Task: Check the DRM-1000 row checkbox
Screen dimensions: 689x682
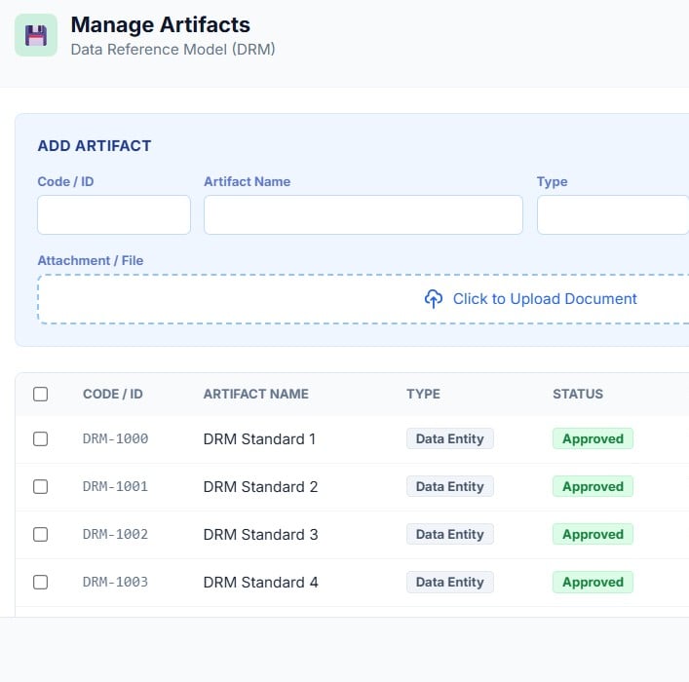Action: (x=40, y=439)
